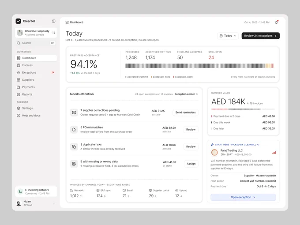Click the Fixed and accepted count 50
Image resolution: width=300 pixels, height=225 pixels.
pos(180,58)
